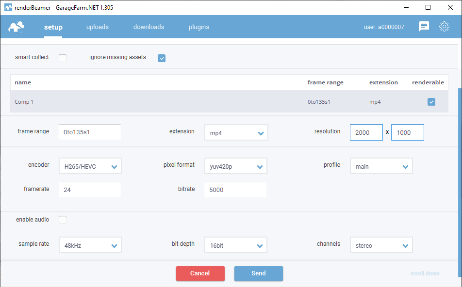Expand the channels dropdown showing stereo
462x287 pixels.
point(381,245)
